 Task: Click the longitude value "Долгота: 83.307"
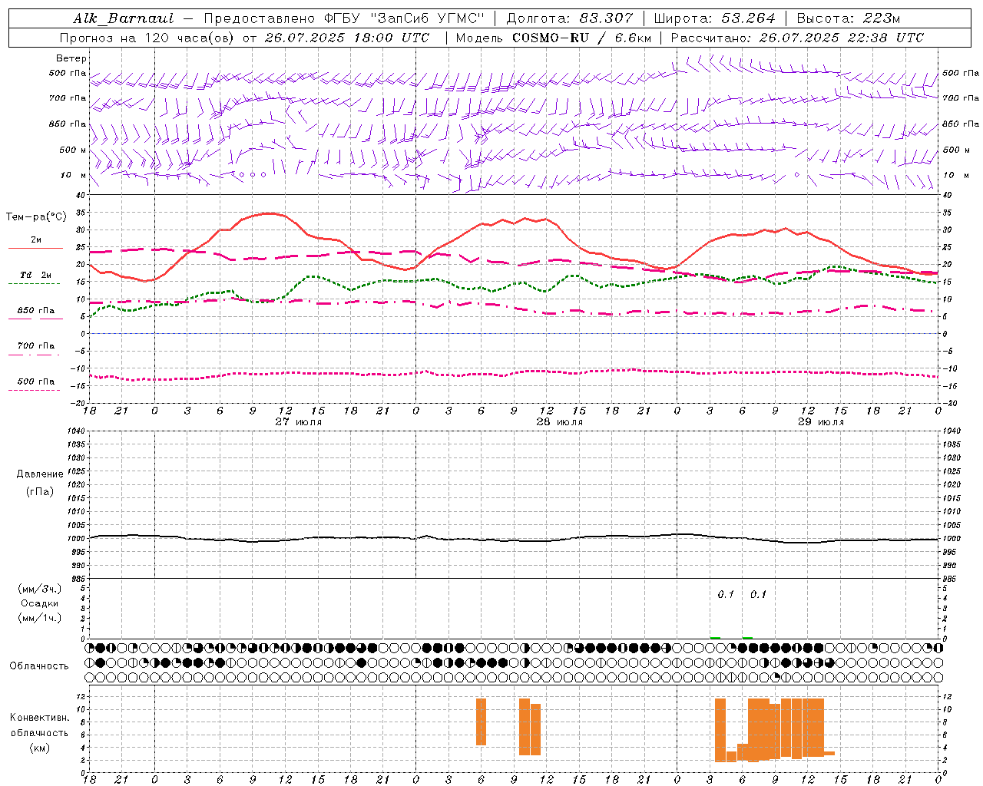(570, 18)
